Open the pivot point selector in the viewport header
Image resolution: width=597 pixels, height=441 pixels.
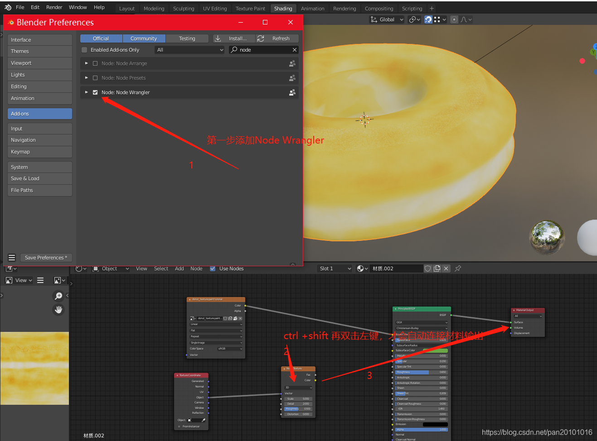pyautogui.click(x=414, y=19)
